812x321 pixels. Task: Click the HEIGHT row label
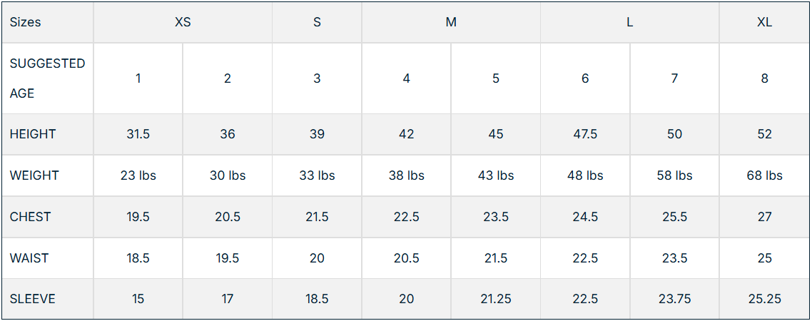tap(33, 134)
